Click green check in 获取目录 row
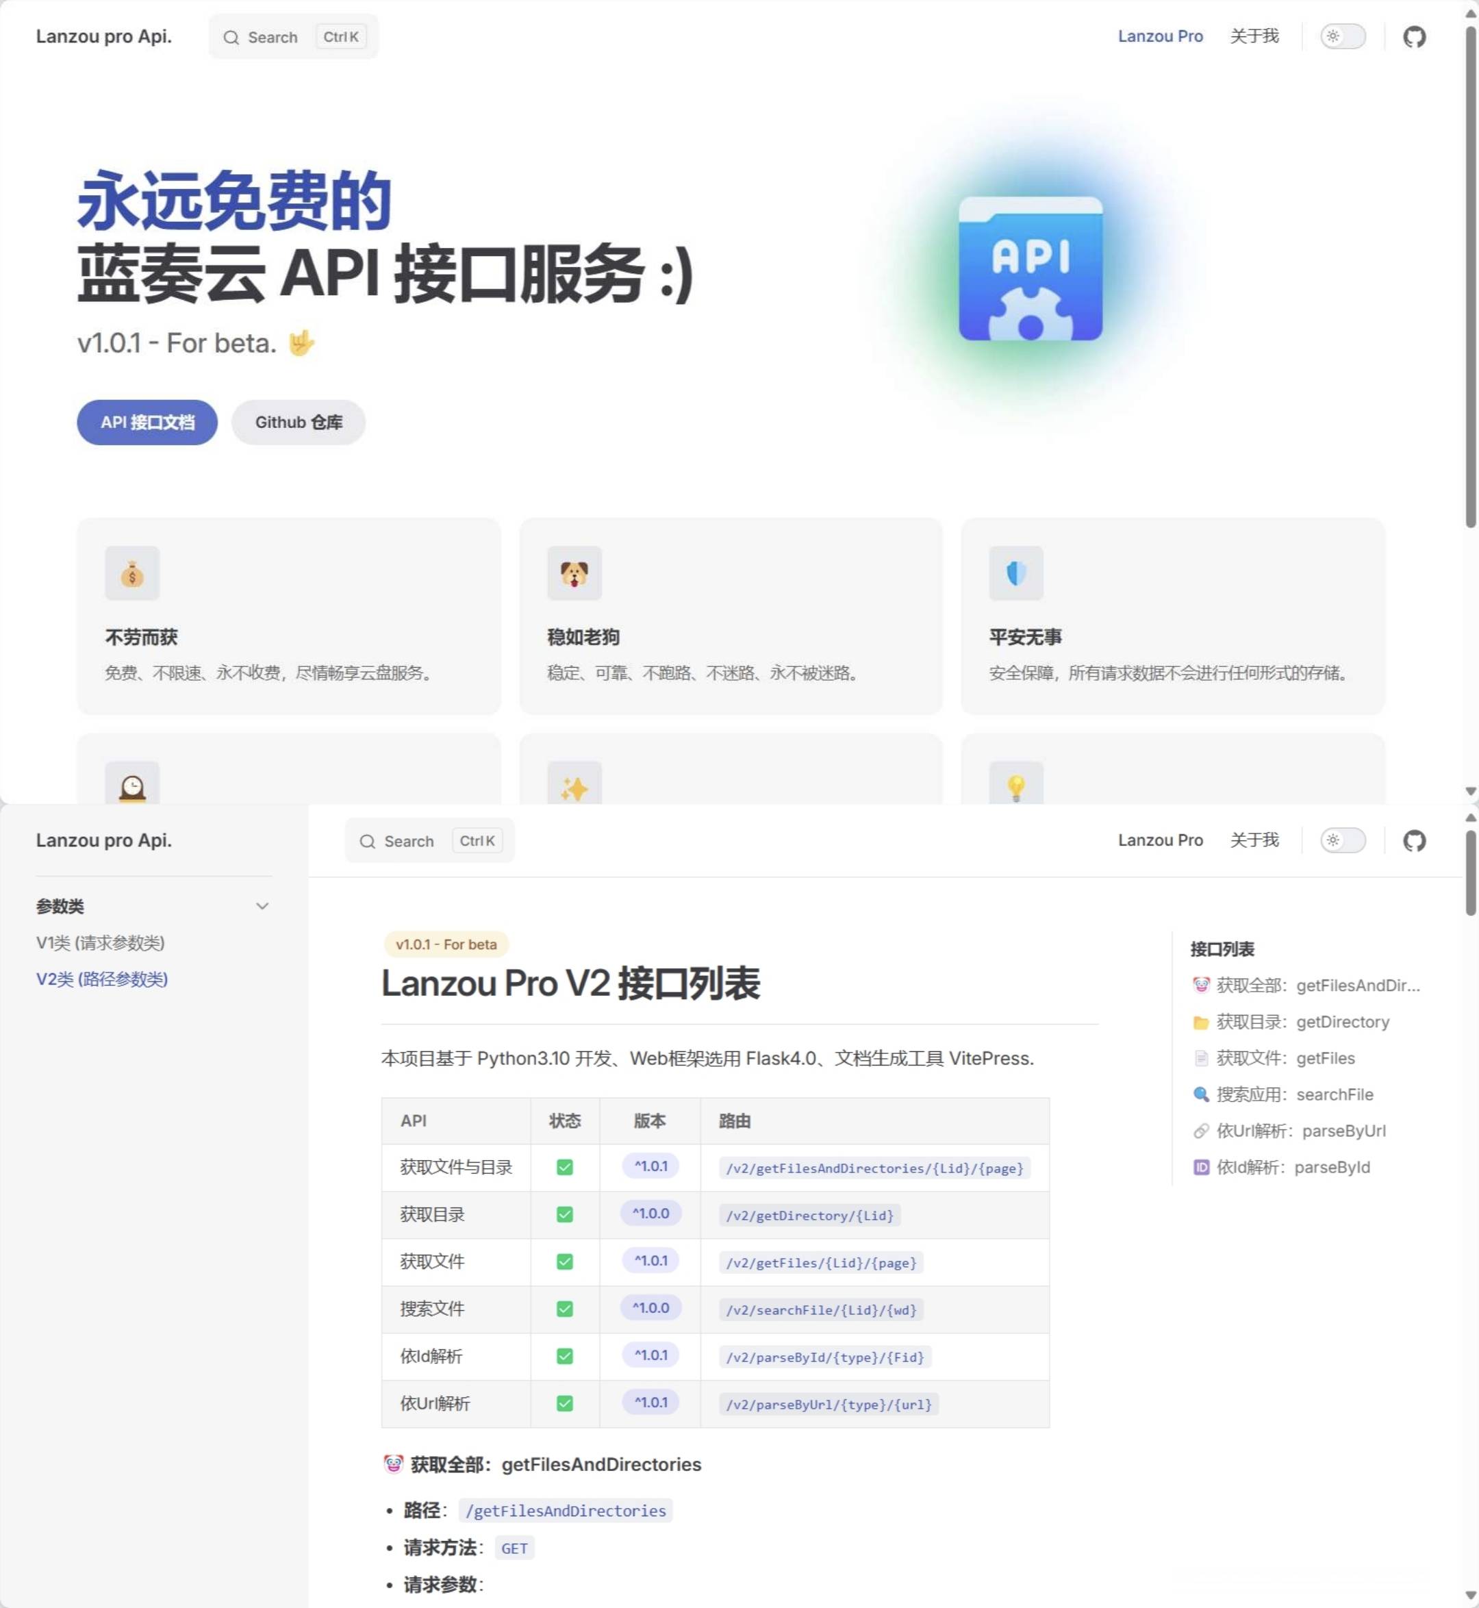This screenshot has width=1479, height=1608. click(564, 1214)
